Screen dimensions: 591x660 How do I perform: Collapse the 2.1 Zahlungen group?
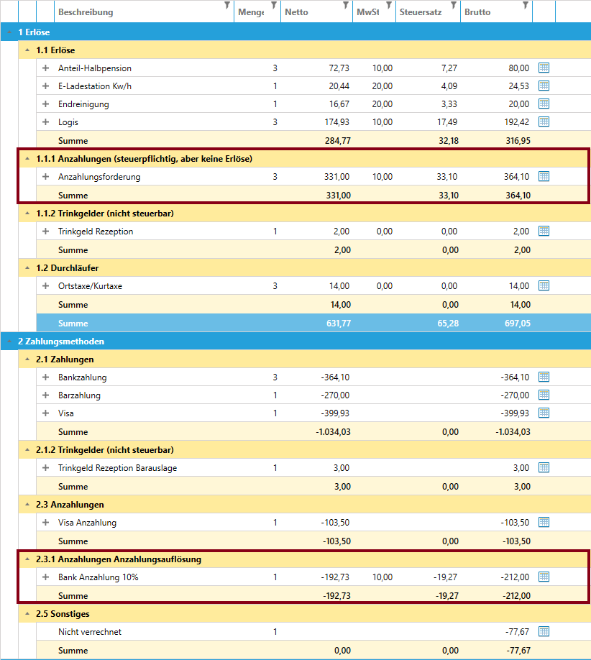pos(27,359)
